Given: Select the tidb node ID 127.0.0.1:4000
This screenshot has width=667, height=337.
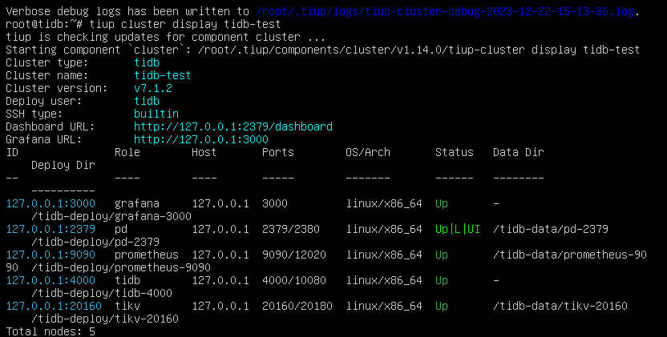Looking at the screenshot, I should [x=51, y=280].
